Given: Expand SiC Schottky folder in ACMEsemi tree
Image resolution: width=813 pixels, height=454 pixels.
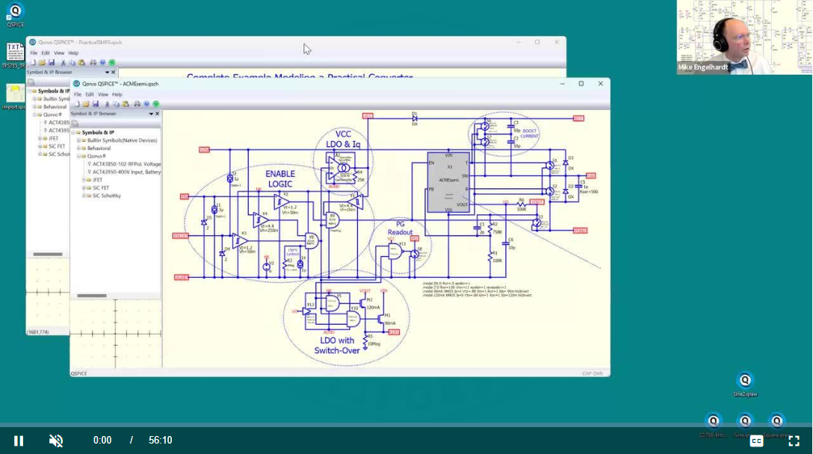Looking at the screenshot, I should (x=84, y=196).
